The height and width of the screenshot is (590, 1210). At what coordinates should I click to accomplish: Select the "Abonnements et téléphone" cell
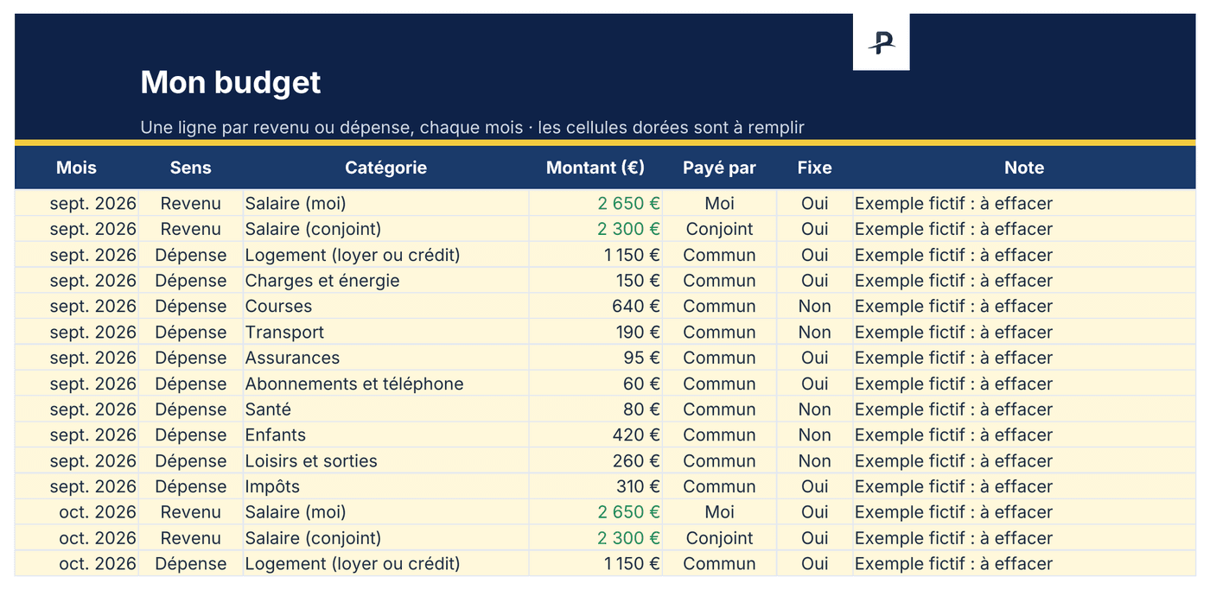(x=386, y=384)
